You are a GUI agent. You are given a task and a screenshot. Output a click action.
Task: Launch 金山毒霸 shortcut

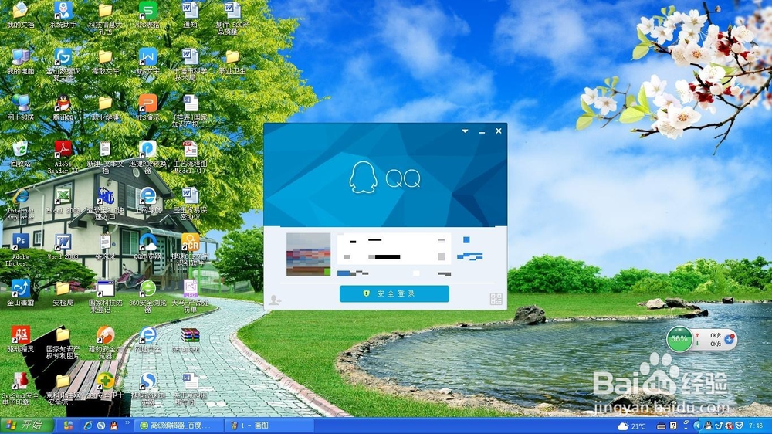click(21, 293)
